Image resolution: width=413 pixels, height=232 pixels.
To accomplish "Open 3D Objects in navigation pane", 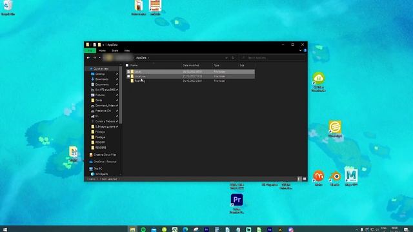I will click(101, 174).
